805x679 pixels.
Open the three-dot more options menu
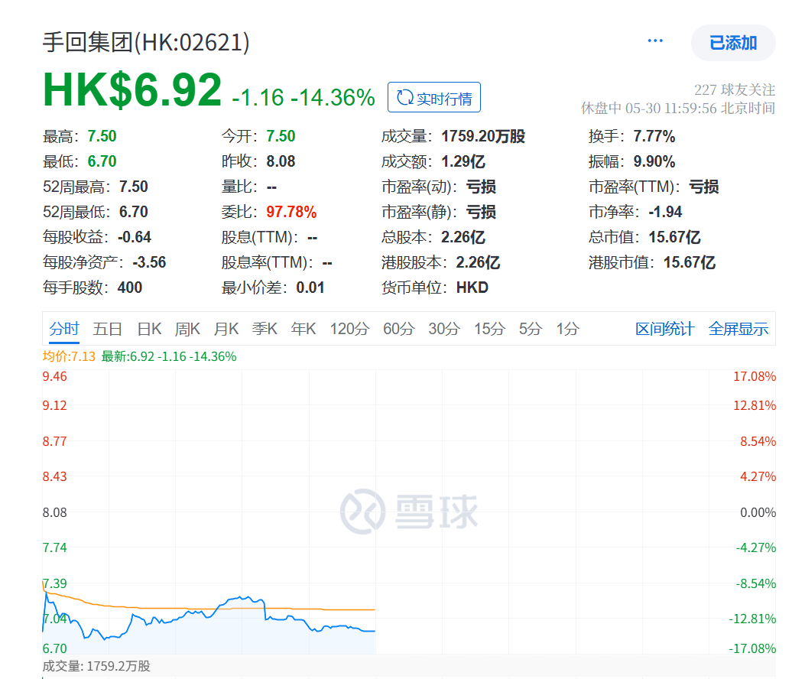click(x=654, y=41)
